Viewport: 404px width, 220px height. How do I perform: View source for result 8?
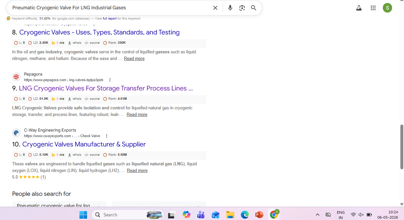pyautogui.click(x=92, y=43)
